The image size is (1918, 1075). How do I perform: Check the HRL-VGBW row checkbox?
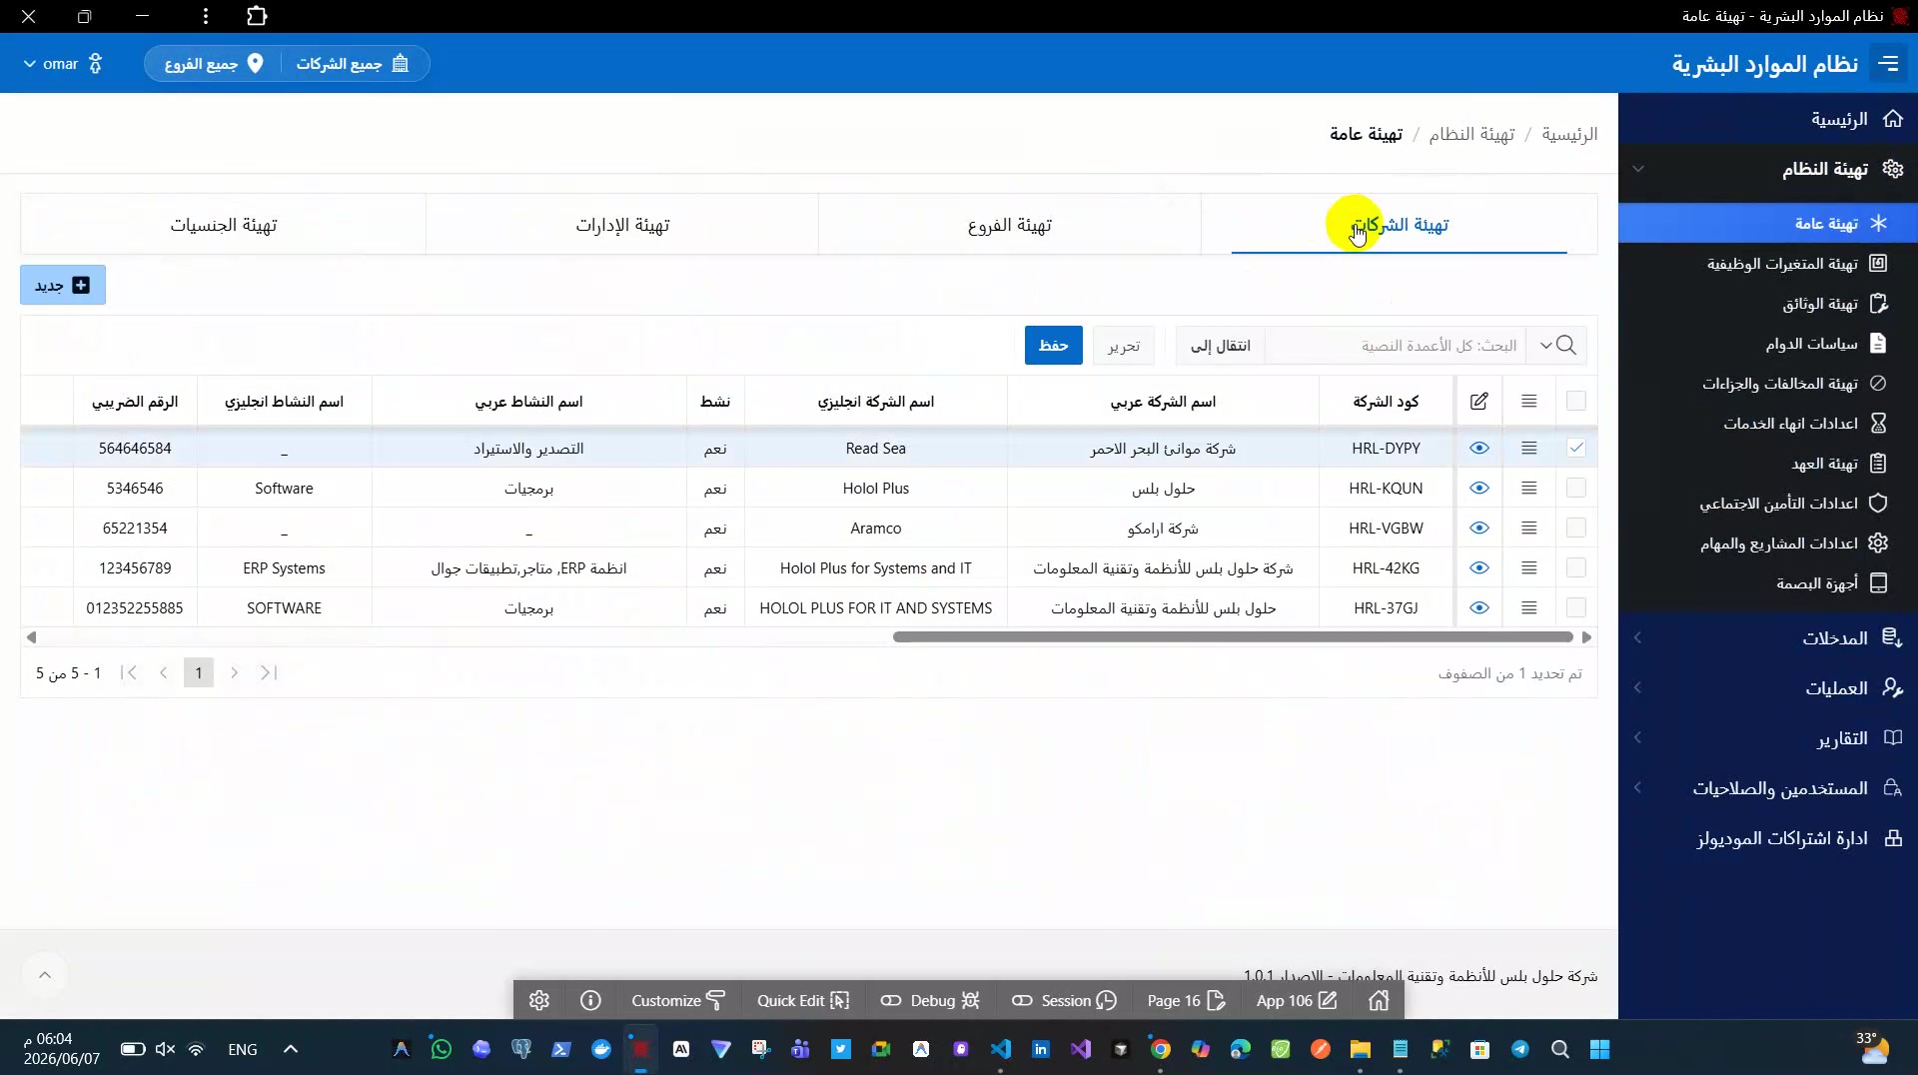1576,529
